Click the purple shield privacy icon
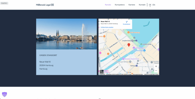The image size is (195, 99). pyautogui.click(x=5, y=94)
